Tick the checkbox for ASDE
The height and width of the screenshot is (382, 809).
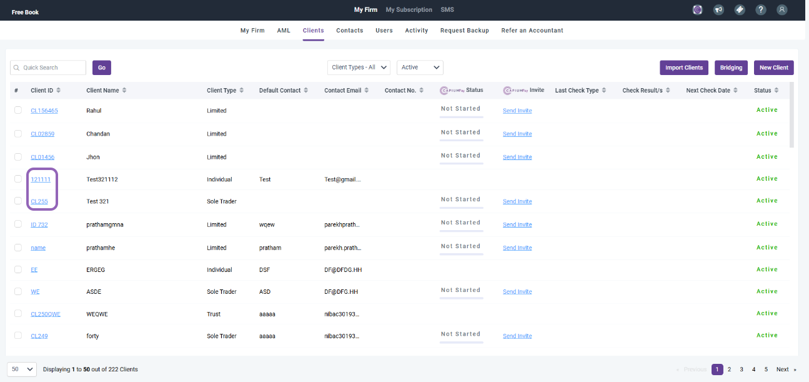click(17, 291)
